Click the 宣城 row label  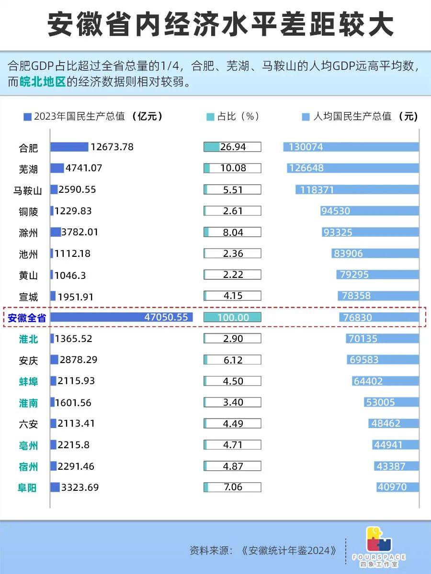point(28,297)
